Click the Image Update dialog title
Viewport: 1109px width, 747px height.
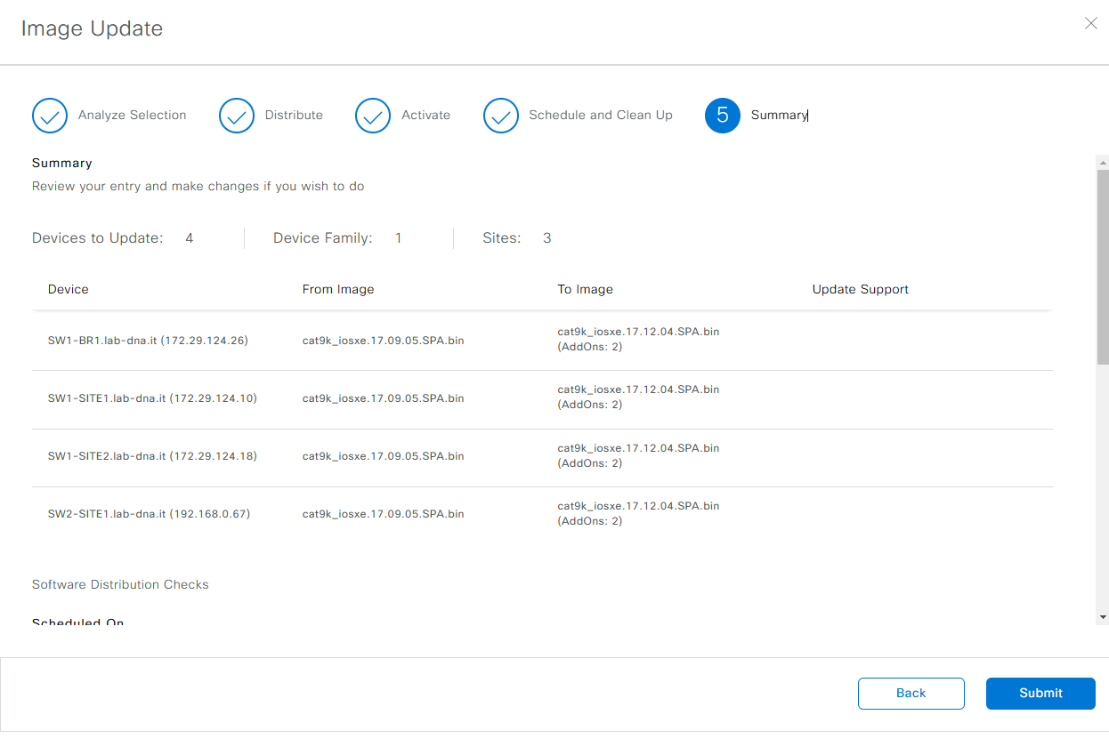click(92, 28)
